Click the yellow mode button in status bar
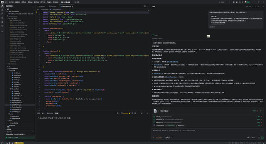 (x=19, y=143)
